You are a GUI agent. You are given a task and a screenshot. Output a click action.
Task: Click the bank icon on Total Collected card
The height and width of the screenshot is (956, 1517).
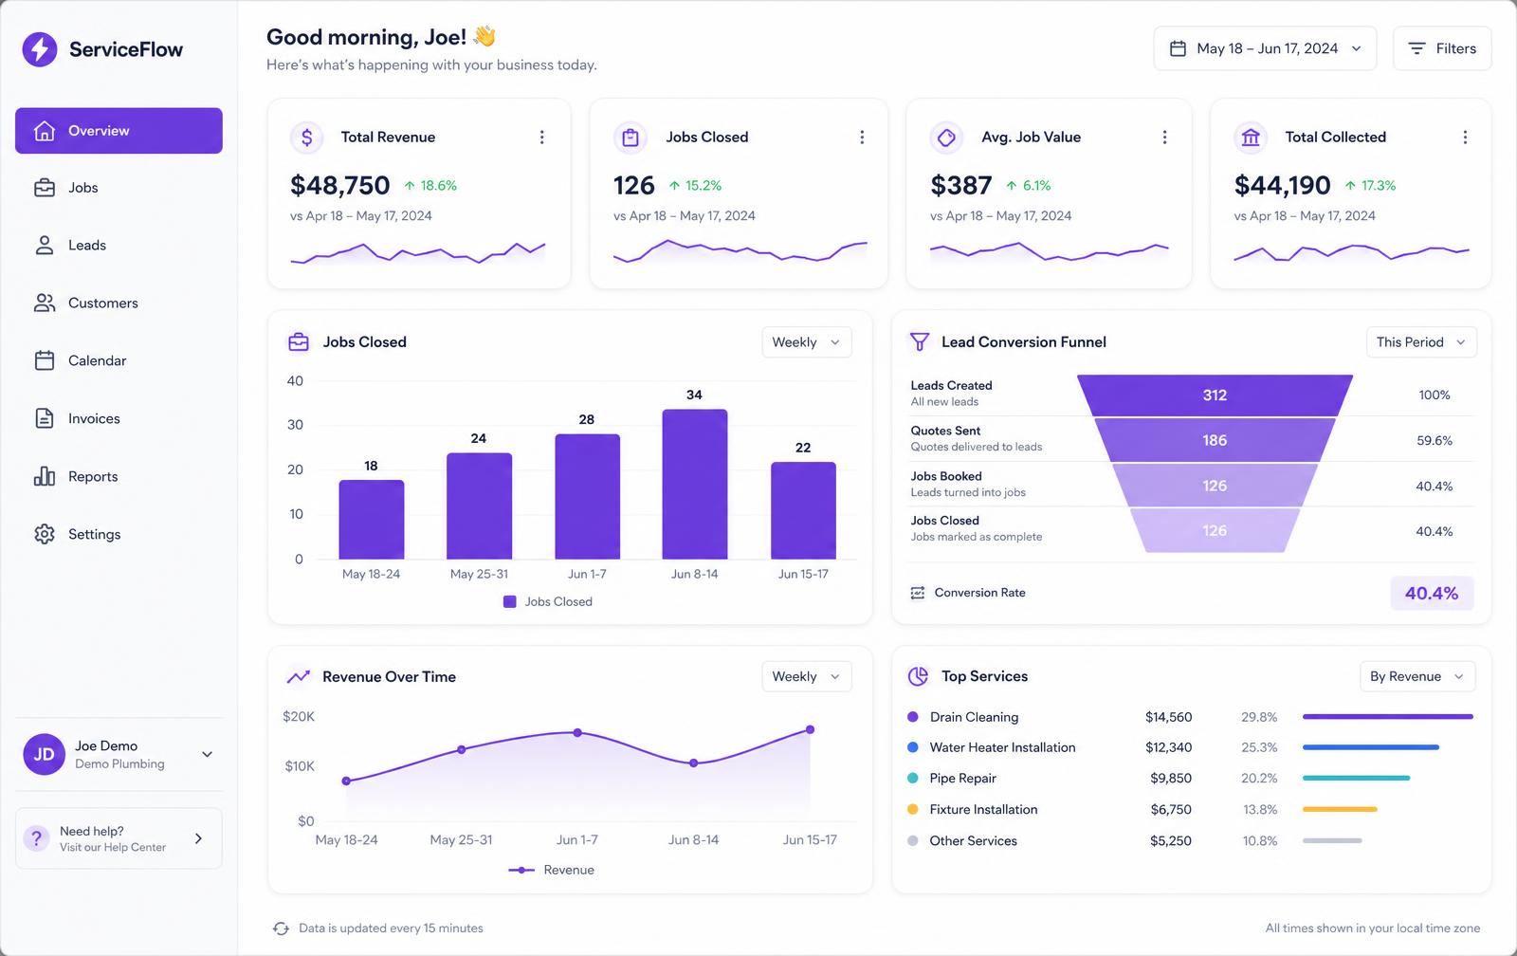tap(1251, 138)
